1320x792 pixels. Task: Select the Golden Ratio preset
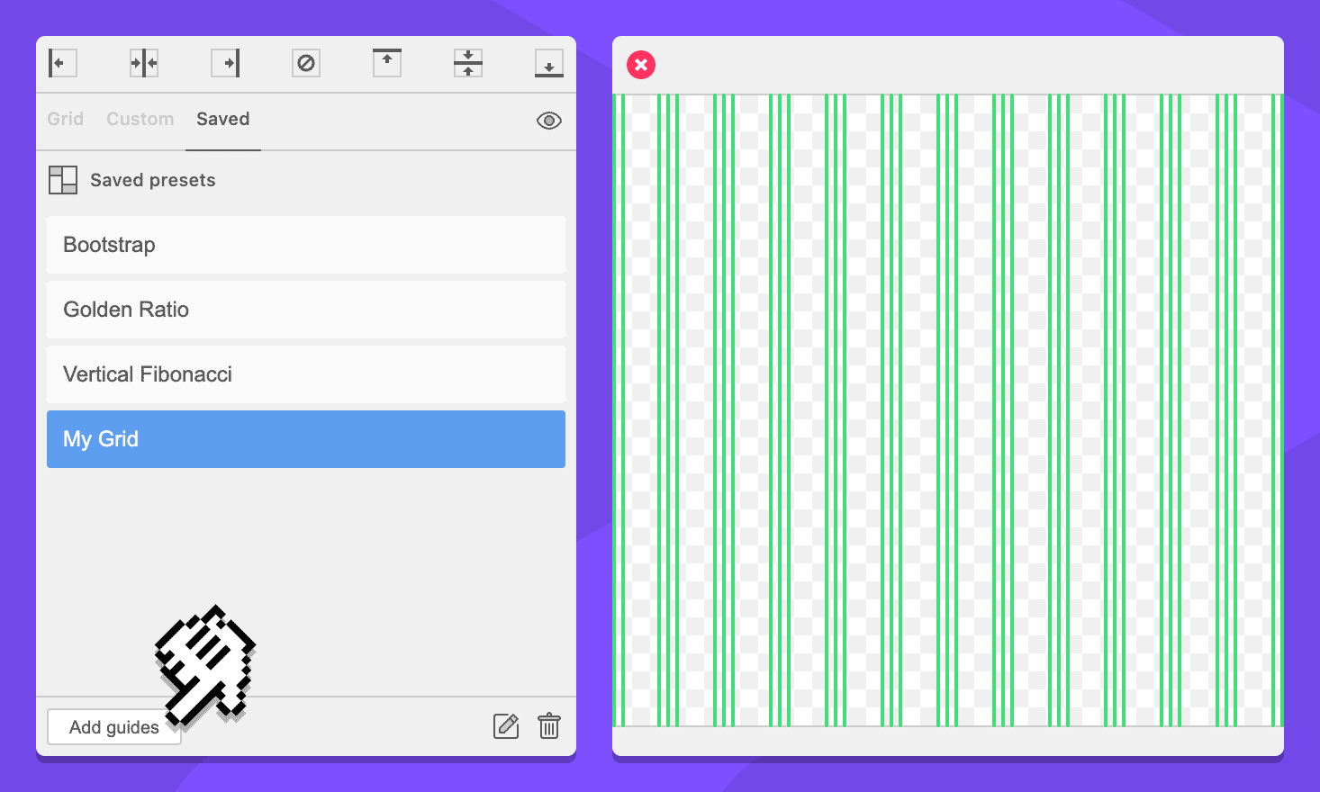pos(306,310)
